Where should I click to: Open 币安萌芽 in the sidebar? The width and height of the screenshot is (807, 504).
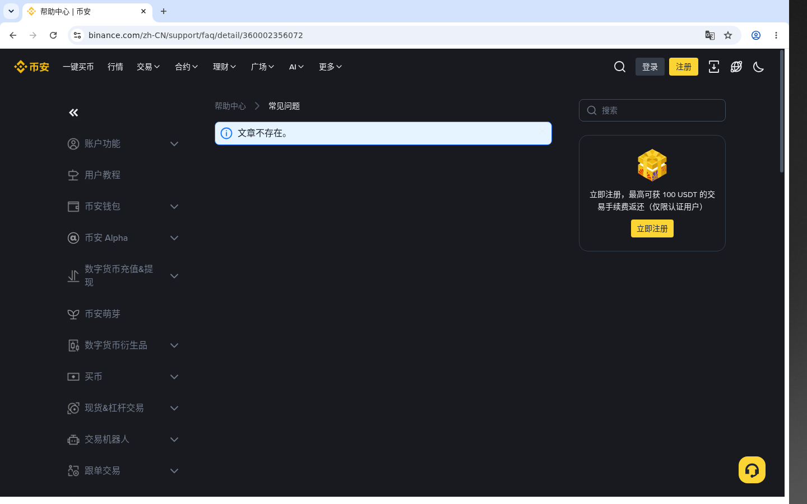(103, 314)
